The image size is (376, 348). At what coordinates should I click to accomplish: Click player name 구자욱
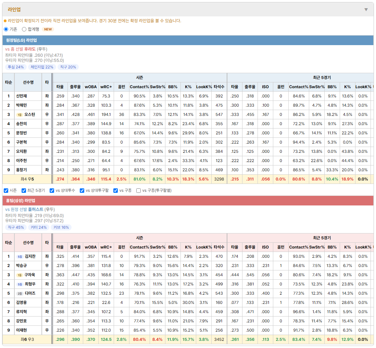30,275
